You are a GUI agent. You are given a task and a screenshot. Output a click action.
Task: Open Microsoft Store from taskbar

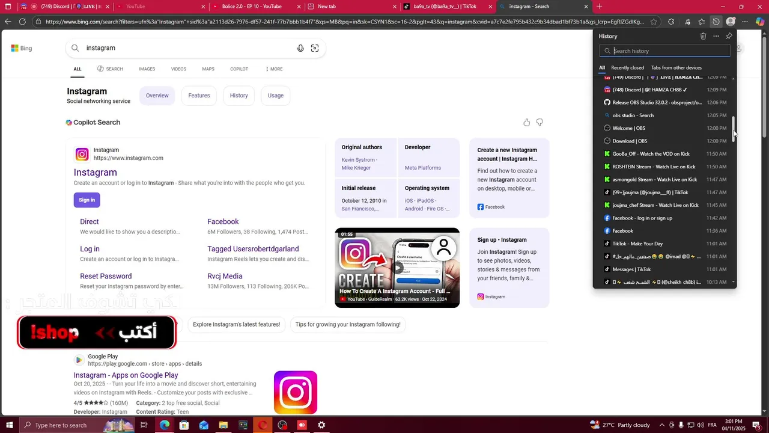point(184,425)
